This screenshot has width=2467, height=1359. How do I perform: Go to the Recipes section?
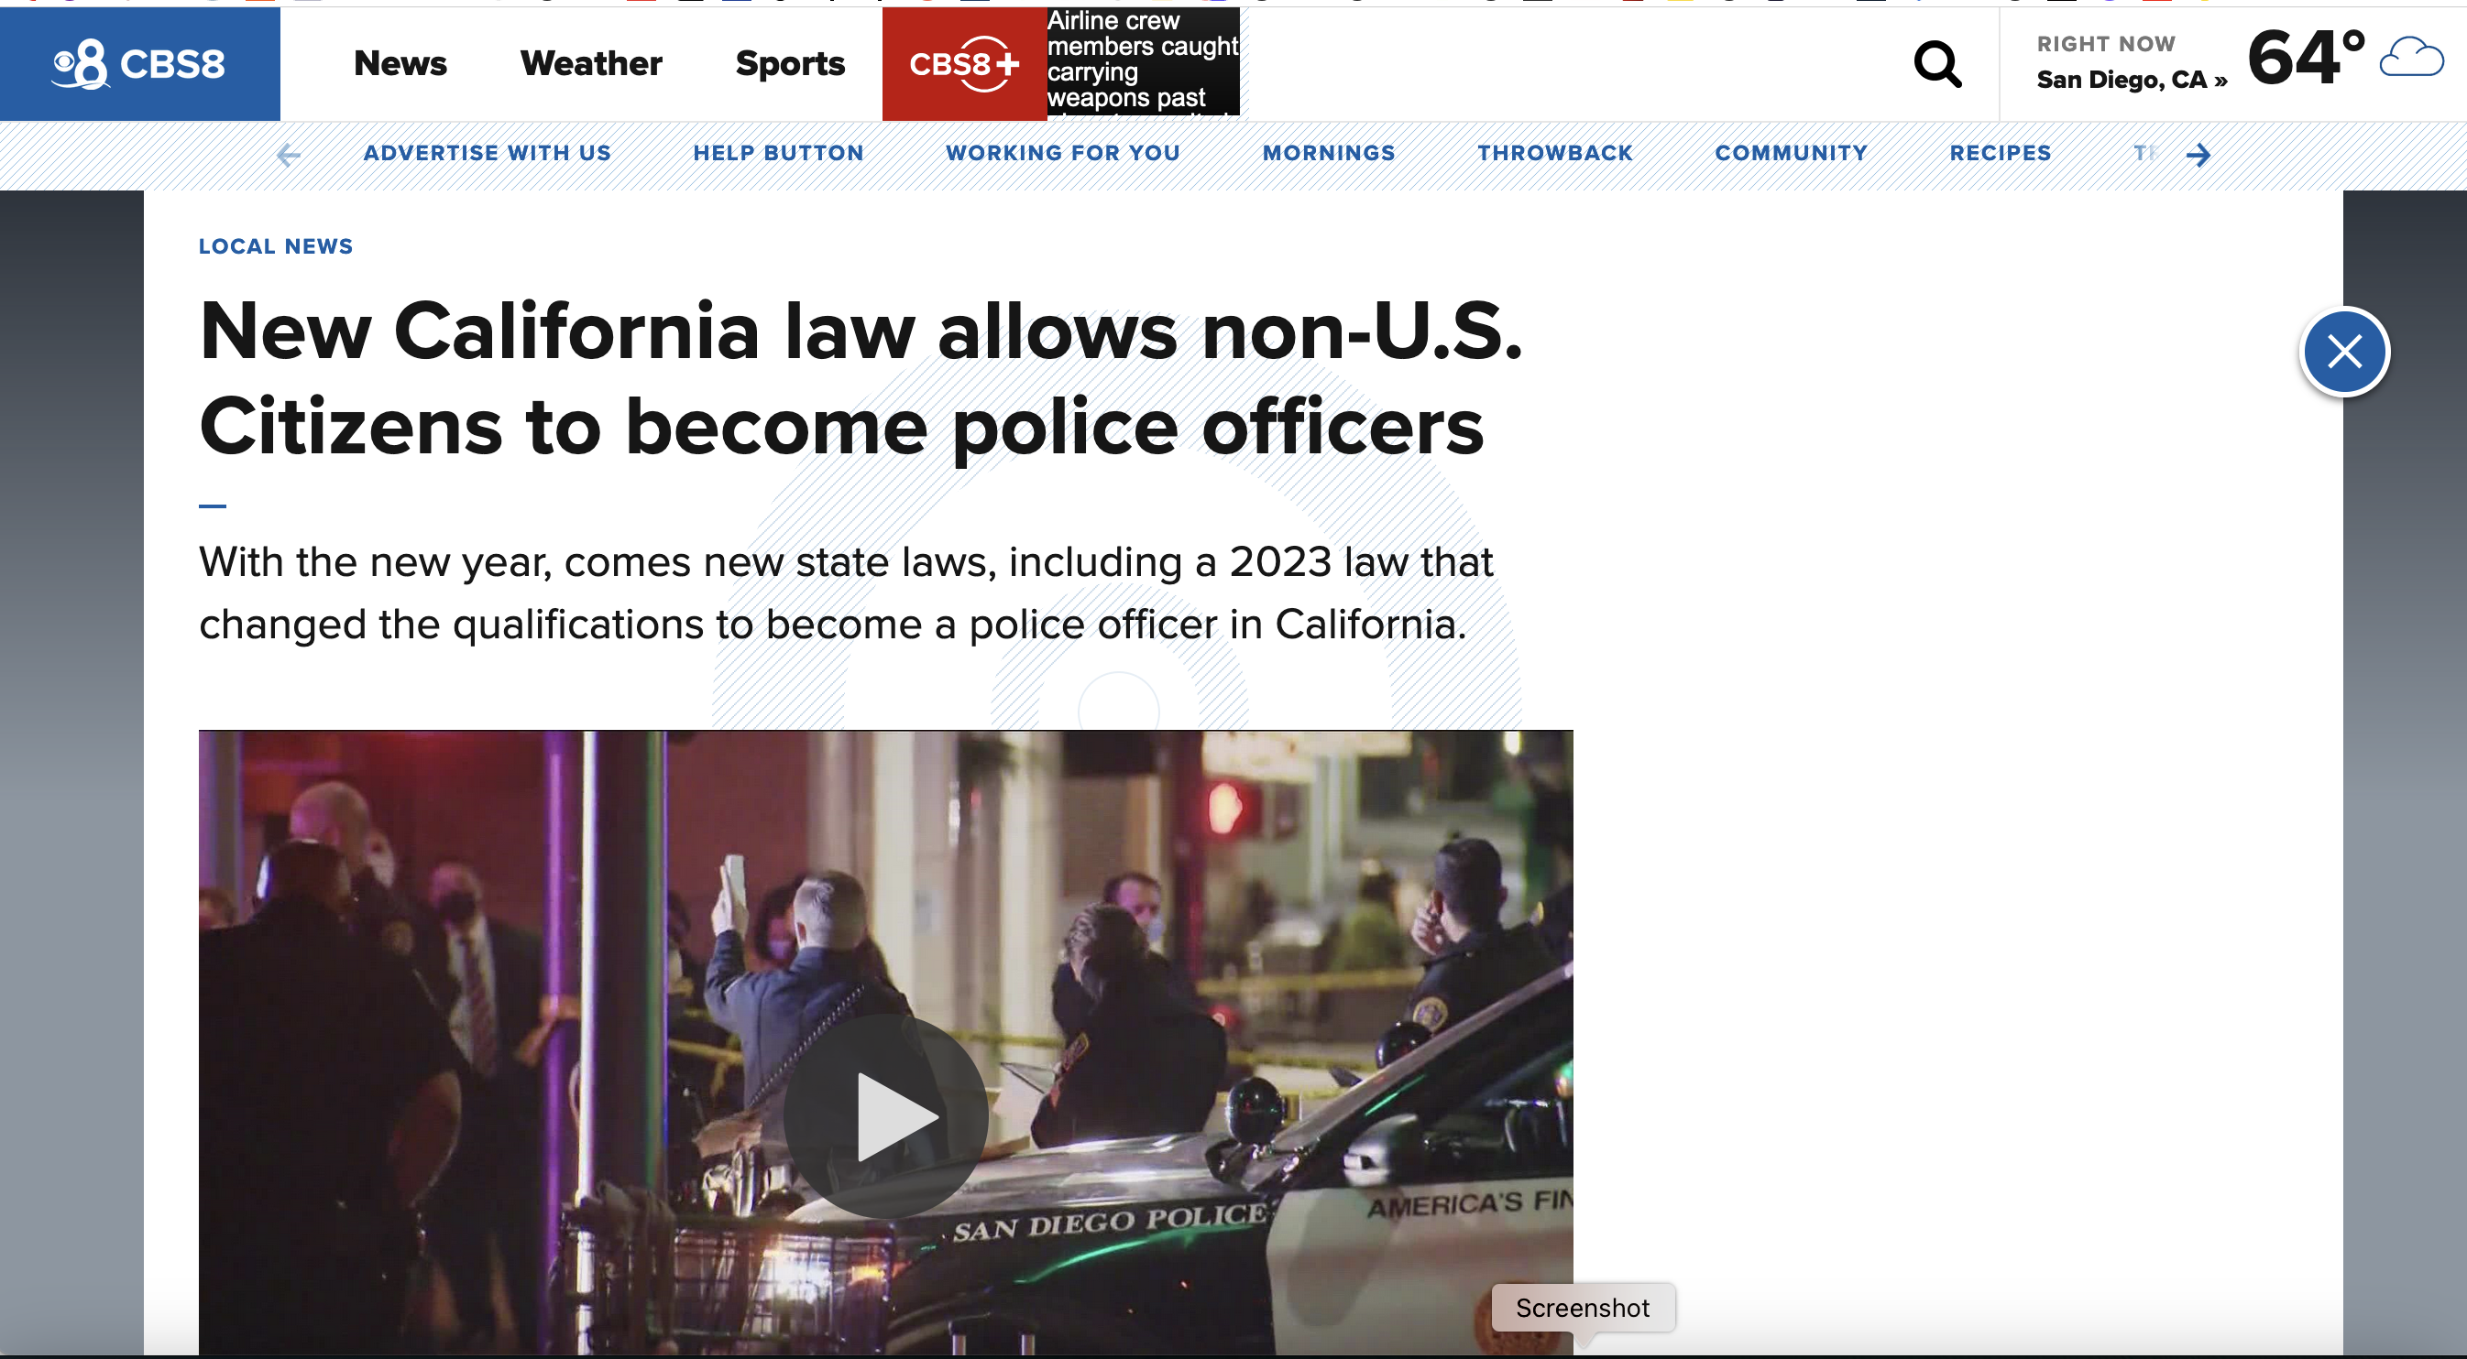click(2001, 153)
